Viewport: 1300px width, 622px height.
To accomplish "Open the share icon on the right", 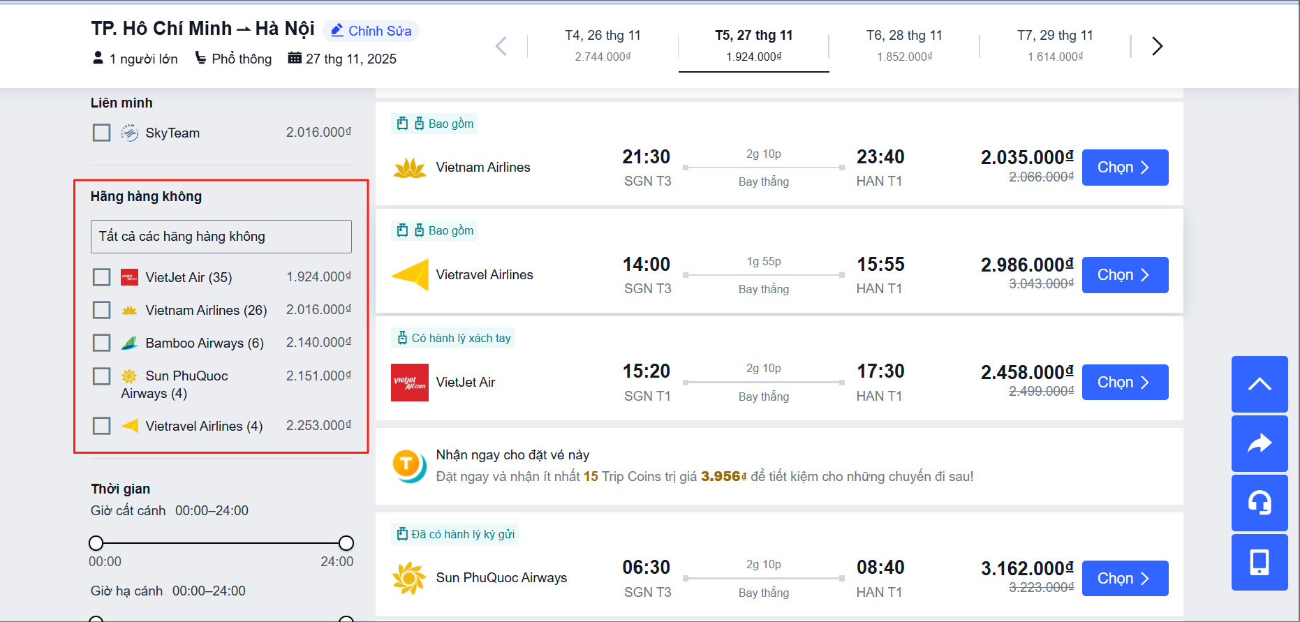I will [x=1260, y=444].
